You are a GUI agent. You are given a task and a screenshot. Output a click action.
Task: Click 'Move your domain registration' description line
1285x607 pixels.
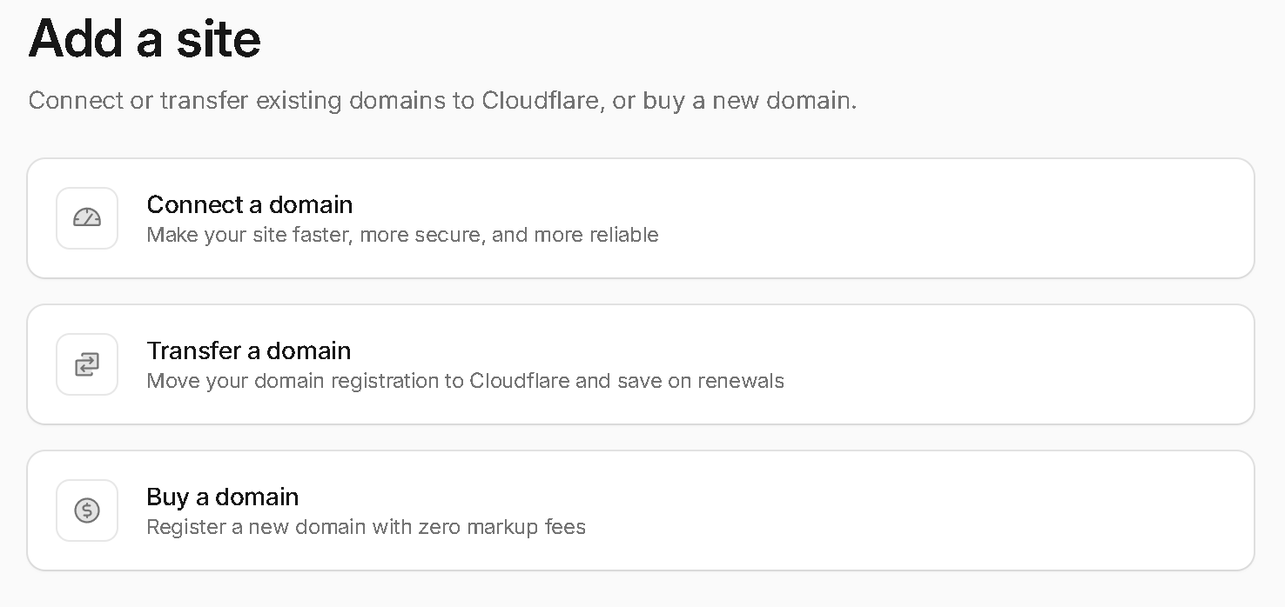[x=465, y=381]
